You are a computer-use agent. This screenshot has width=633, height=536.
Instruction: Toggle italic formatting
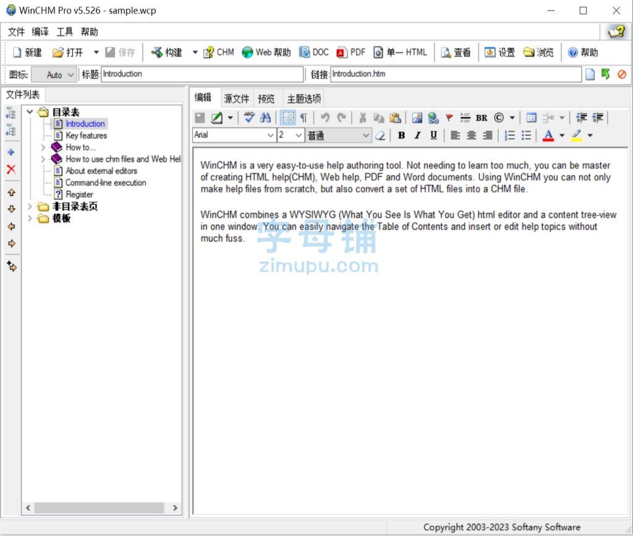pos(417,135)
